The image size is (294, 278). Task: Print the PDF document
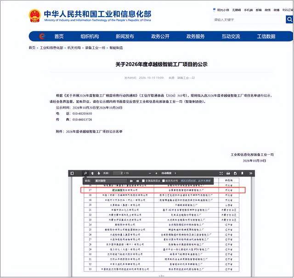228,173
